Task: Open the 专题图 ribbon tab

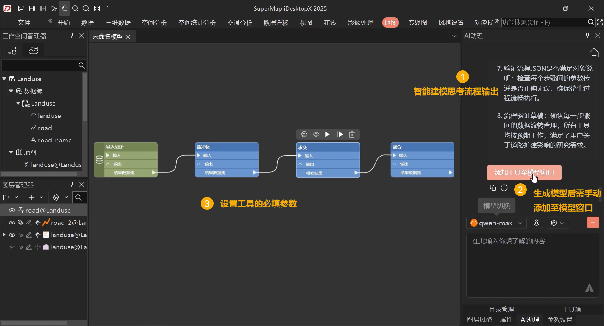Action: (x=418, y=23)
